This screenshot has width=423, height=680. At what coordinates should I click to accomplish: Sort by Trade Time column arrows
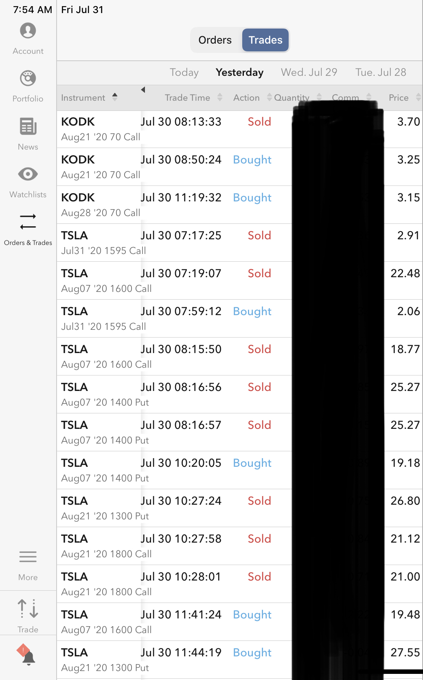(x=220, y=97)
